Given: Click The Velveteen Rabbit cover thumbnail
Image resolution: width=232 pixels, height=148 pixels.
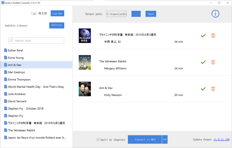Looking at the screenshot, I should click(x=85, y=62).
